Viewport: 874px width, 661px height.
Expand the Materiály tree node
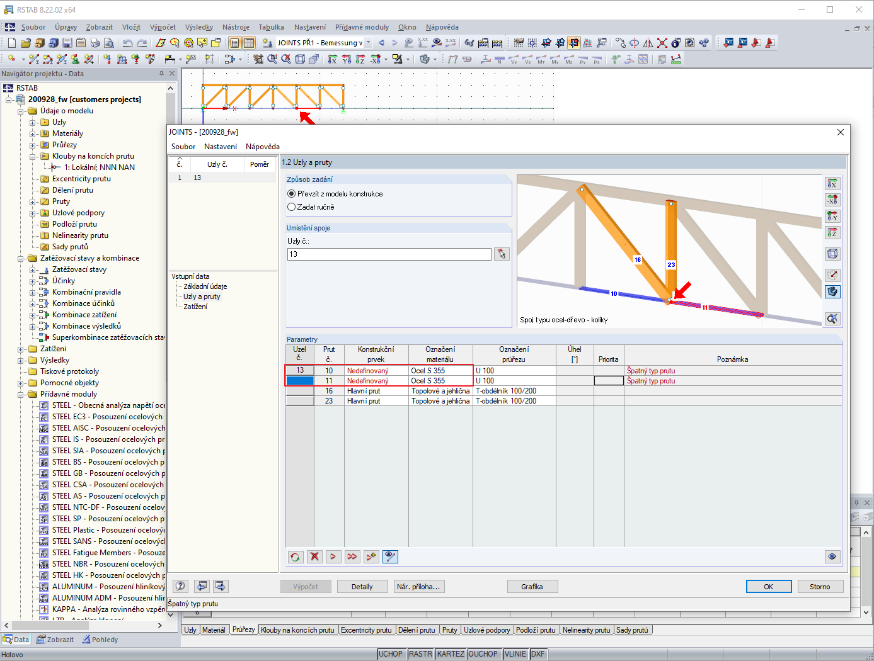click(x=33, y=133)
